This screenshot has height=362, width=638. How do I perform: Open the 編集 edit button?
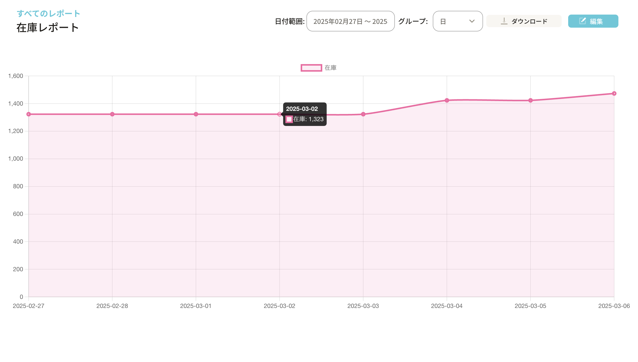click(593, 21)
